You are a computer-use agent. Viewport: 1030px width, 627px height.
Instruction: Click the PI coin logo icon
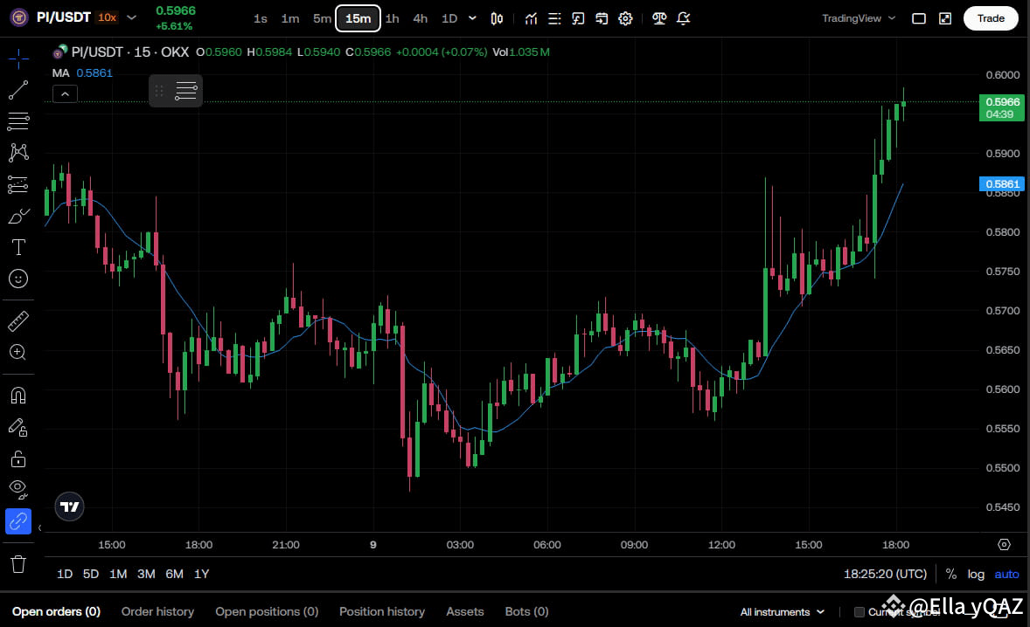(19, 17)
